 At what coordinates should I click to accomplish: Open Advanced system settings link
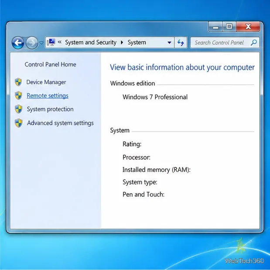(60, 123)
